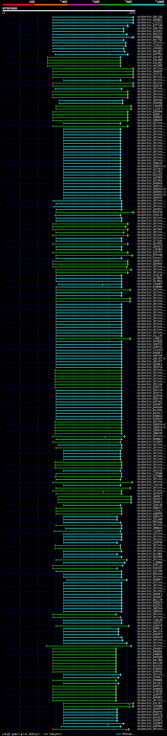This screenshot has height=736, width=167.
Task: Open hit UniRef100_C0Z314
Action: pyautogui.click(x=150, y=22)
